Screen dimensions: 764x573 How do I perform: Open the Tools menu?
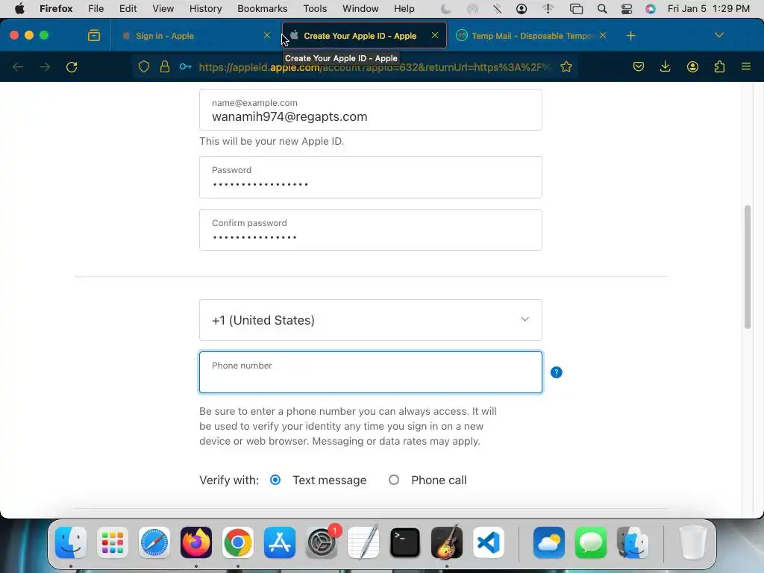(x=315, y=9)
